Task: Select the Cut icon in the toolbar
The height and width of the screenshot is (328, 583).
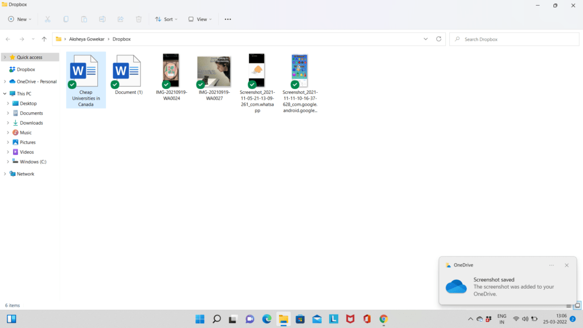Action: tap(47, 19)
